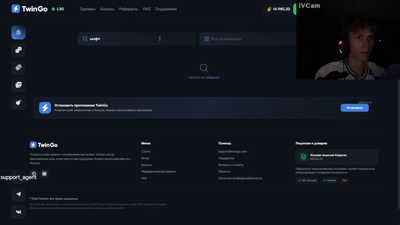The height and width of the screenshot is (225, 400).
Task: Click the Verified badge
Action: [x=329, y=180]
